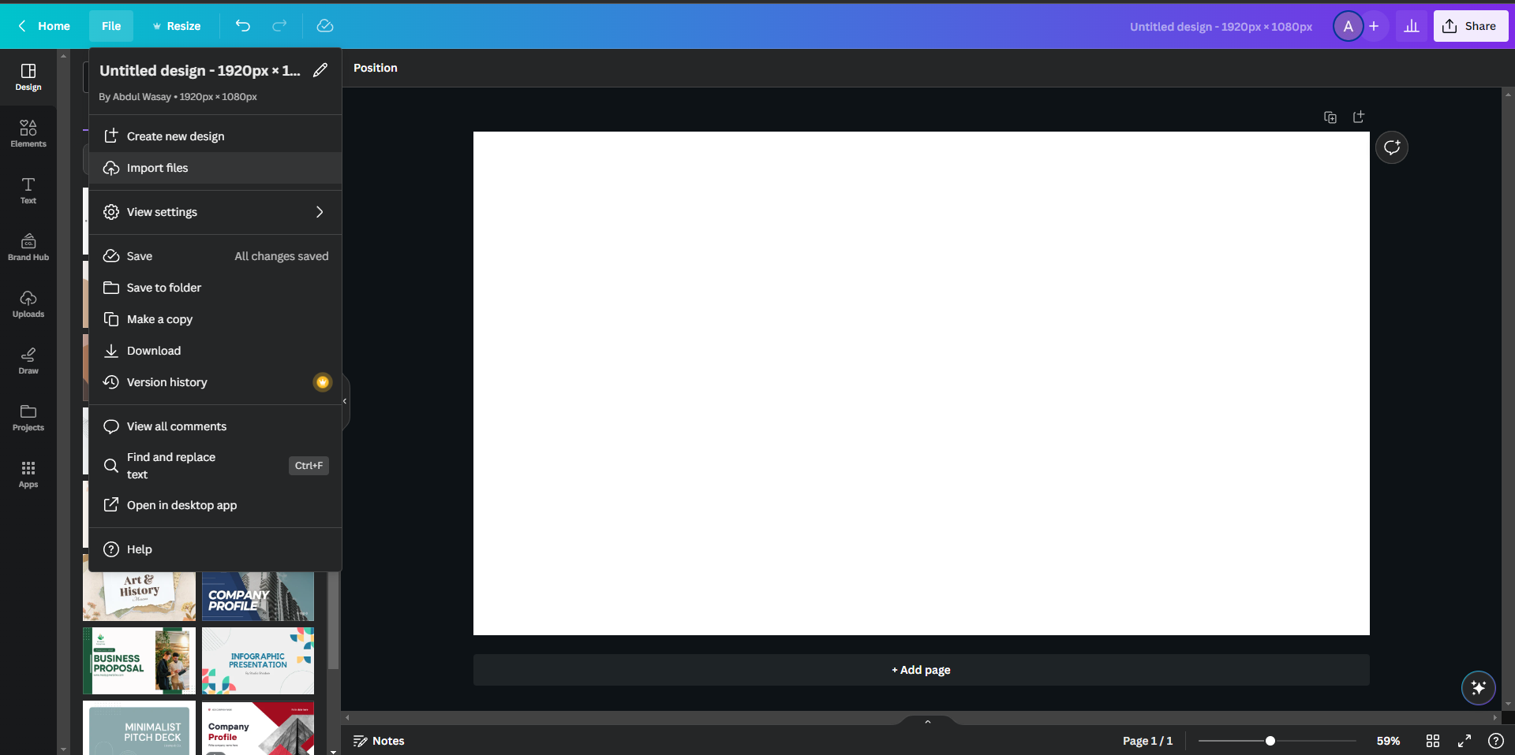Add a comment using the speech bubble icon

tap(1391, 147)
